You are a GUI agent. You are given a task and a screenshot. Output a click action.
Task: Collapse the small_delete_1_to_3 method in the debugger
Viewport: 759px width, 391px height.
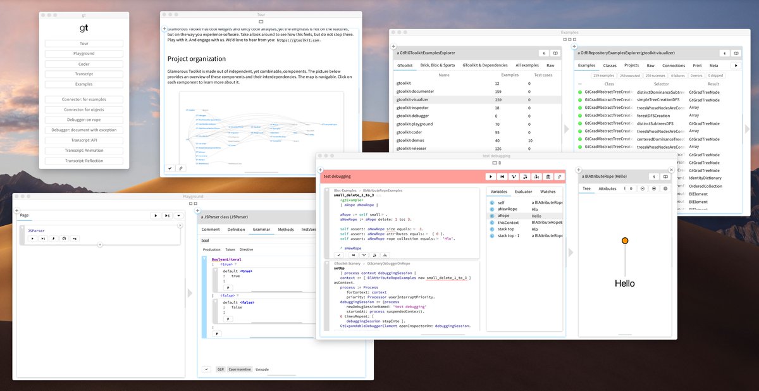326,190
